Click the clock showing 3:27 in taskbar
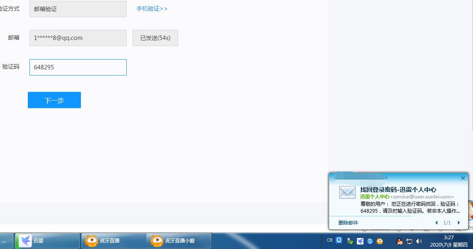This screenshot has height=249, width=473. point(449,238)
